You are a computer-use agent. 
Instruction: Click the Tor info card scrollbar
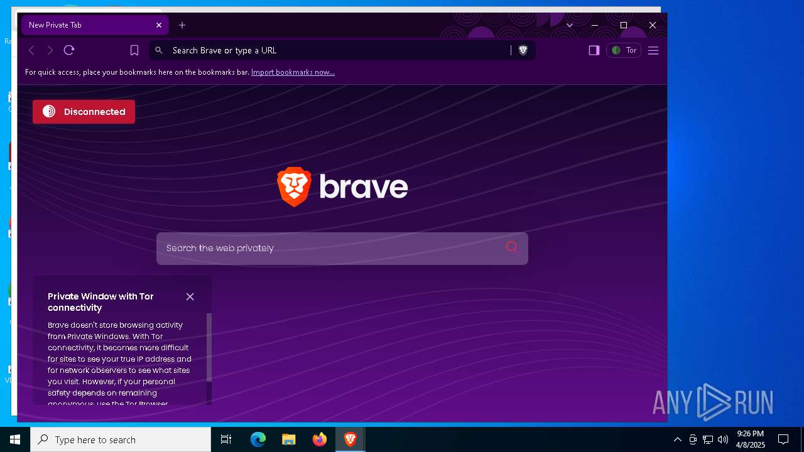click(x=209, y=347)
